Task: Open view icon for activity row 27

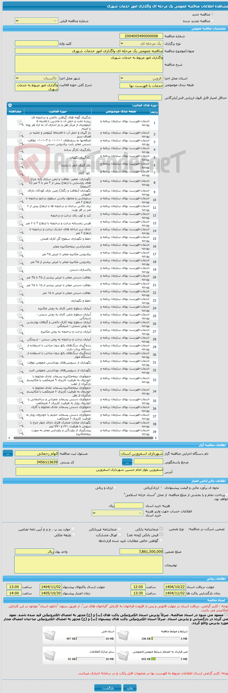Action: click(x=20, y=331)
